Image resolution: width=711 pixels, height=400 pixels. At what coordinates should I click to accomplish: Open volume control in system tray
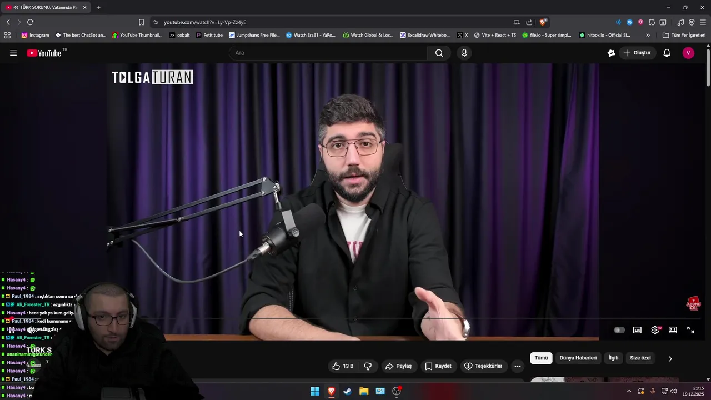674,391
